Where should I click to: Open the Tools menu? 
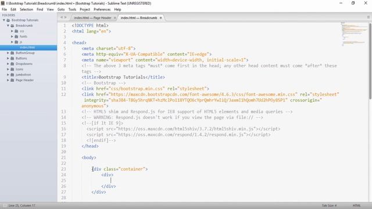[72, 9]
